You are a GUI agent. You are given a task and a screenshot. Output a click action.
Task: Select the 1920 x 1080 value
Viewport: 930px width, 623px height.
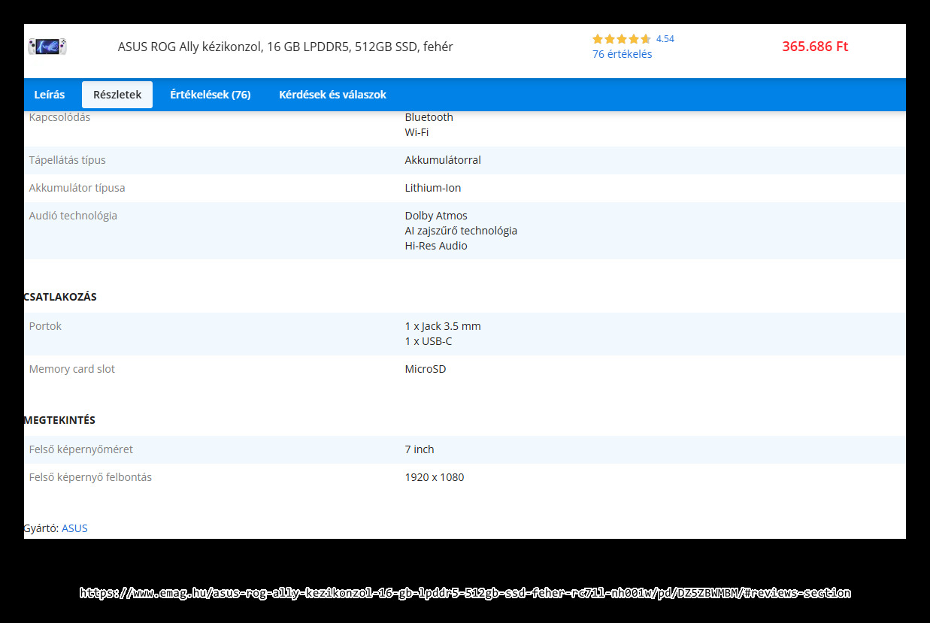click(x=435, y=477)
